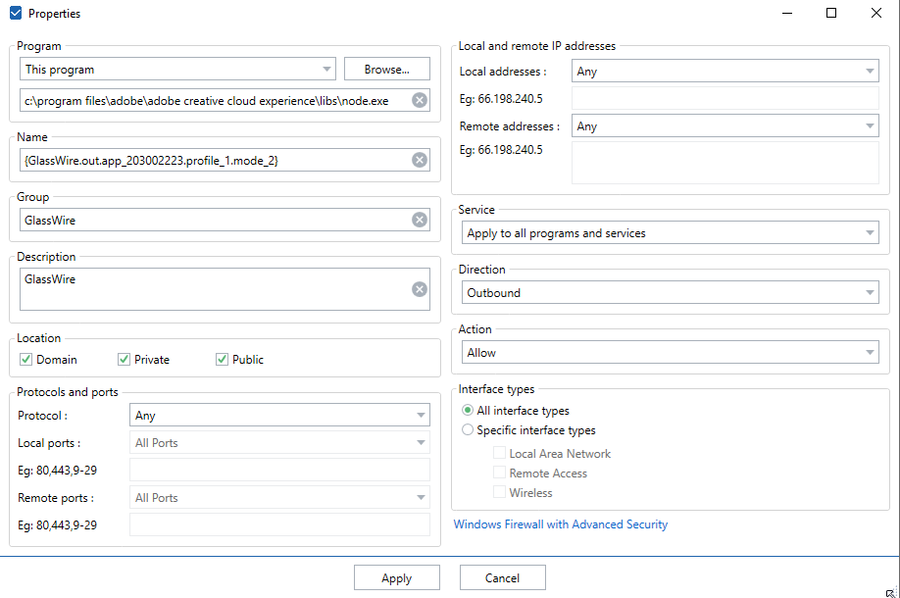900x598 pixels.
Task: Click the Properties window icon in title bar
Action: tap(15, 14)
